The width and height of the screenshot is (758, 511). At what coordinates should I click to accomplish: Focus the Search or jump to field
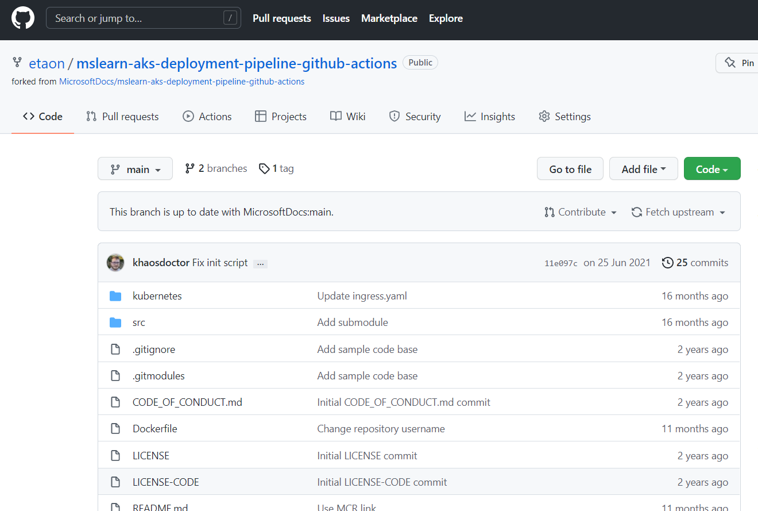(144, 18)
